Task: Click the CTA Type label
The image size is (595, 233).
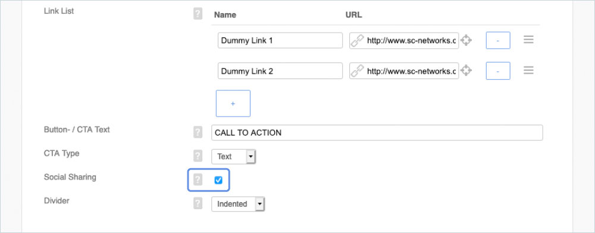Action: tap(61, 153)
